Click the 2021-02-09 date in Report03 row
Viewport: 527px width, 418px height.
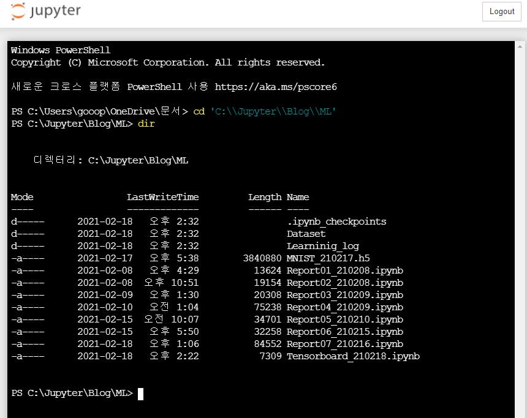click(x=105, y=295)
